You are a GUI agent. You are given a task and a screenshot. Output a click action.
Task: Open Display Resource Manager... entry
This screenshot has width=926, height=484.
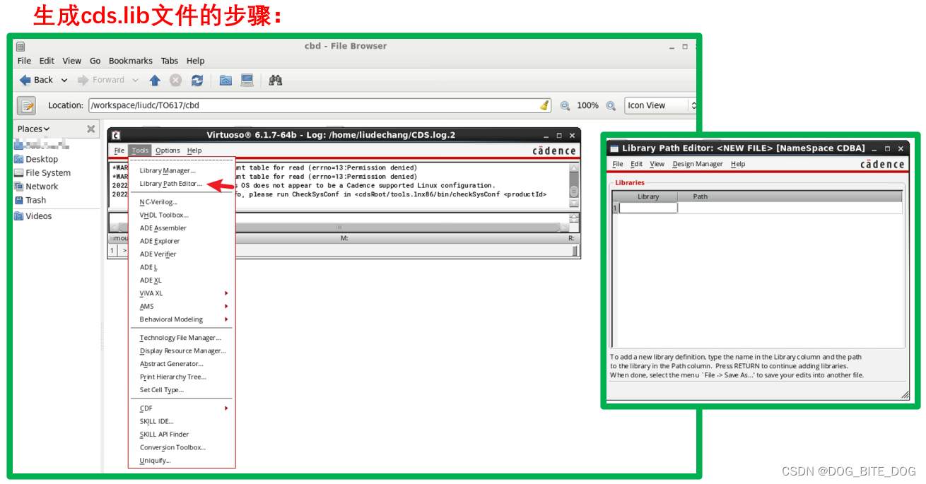point(182,350)
